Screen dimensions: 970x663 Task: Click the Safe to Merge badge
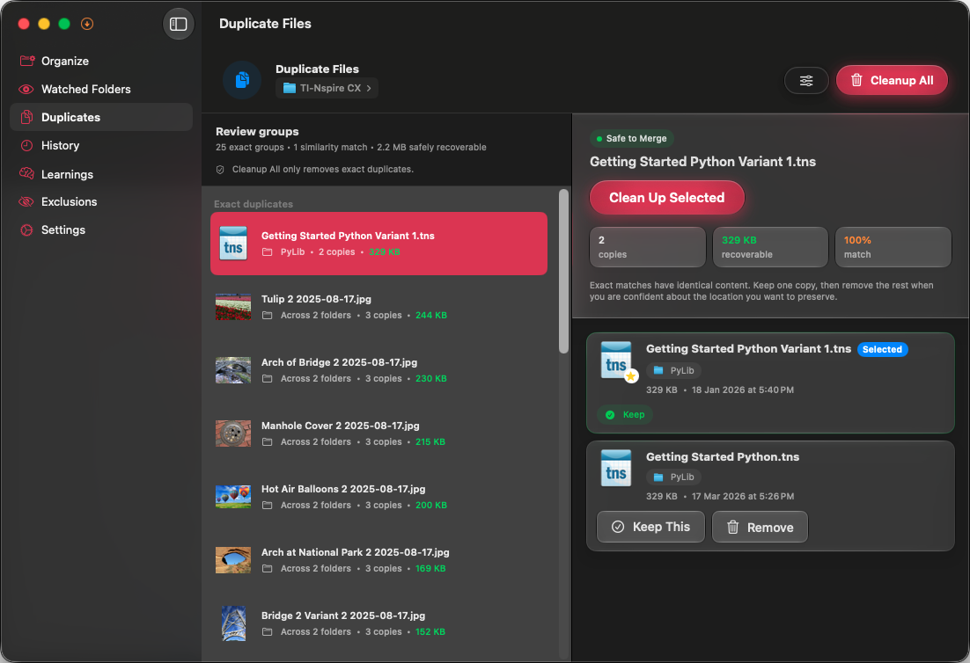632,138
